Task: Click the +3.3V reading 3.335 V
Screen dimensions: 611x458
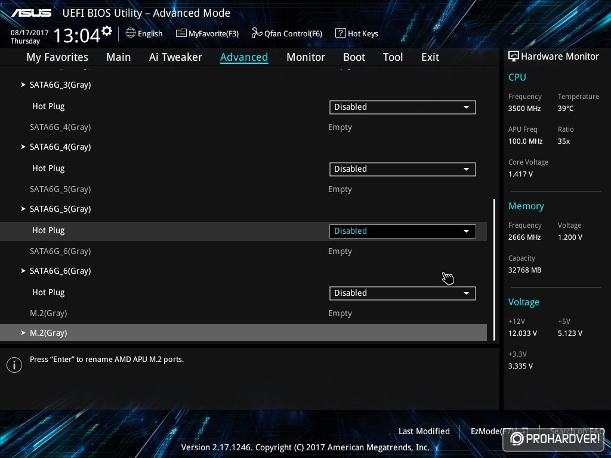Action: (x=520, y=366)
